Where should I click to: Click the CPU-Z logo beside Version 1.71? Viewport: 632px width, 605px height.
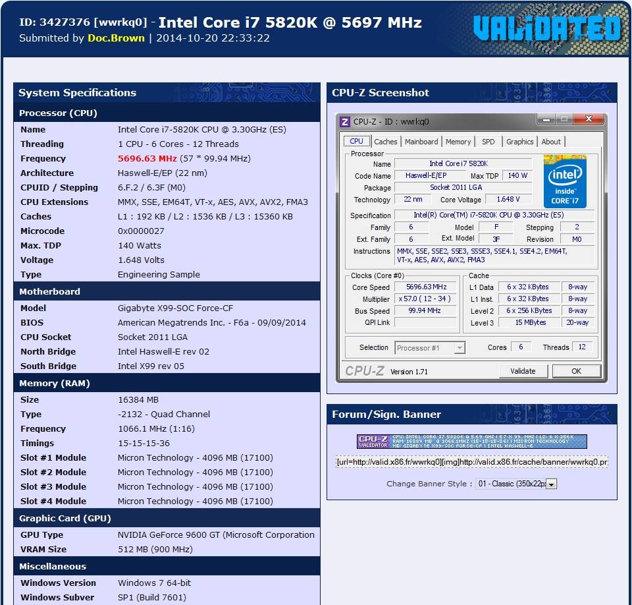pyautogui.click(x=364, y=371)
